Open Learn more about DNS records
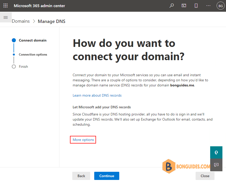 point(97,95)
